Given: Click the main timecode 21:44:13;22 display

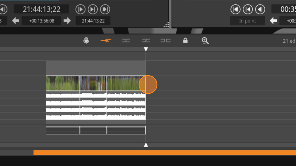Looking at the screenshot, I should coord(41,9).
